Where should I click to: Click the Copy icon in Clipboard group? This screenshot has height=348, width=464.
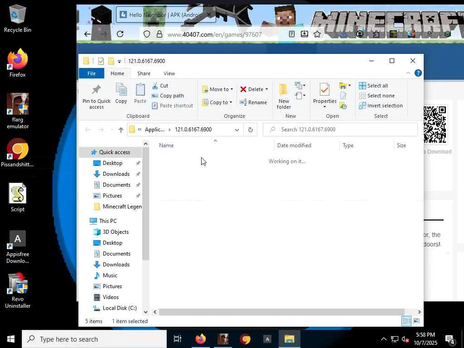tap(121, 93)
